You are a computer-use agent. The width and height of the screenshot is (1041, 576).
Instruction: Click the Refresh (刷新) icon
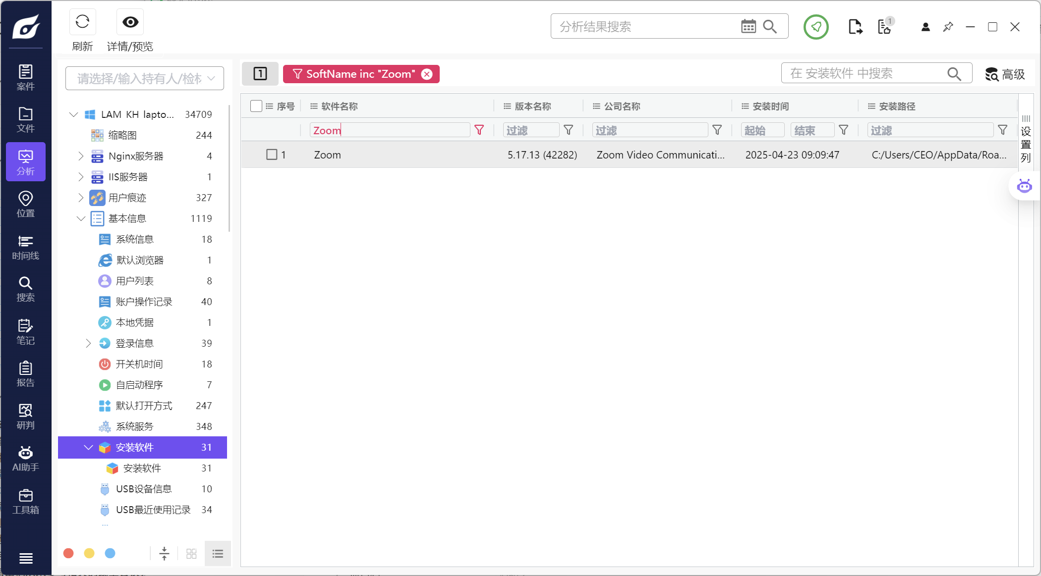[82, 22]
